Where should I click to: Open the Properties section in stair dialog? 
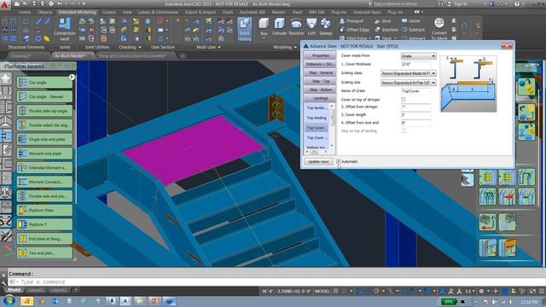(x=320, y=55)
